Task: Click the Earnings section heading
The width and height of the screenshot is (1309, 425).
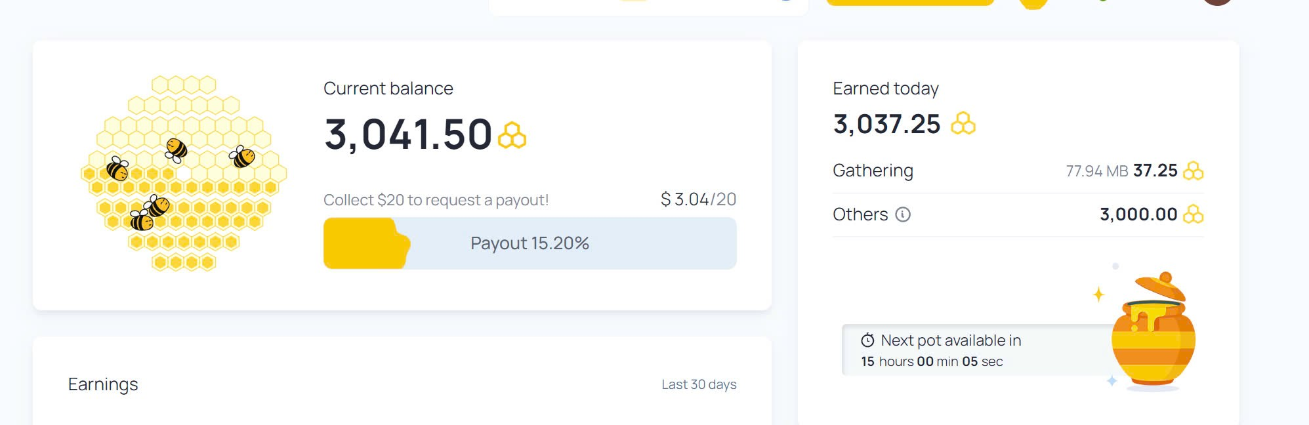Action: [x=103, y=384]
